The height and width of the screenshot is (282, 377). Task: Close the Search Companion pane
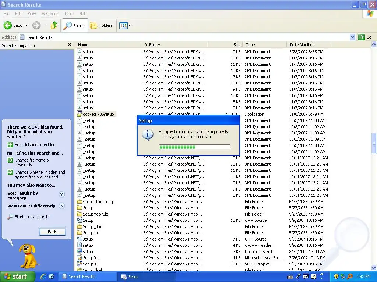click(x=70, y=44)
